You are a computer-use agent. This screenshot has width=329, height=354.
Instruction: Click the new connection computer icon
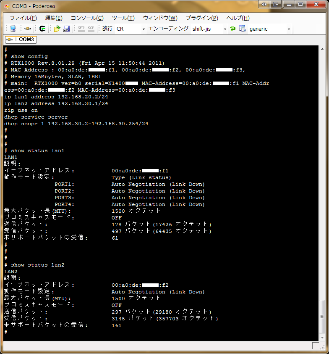13,29
